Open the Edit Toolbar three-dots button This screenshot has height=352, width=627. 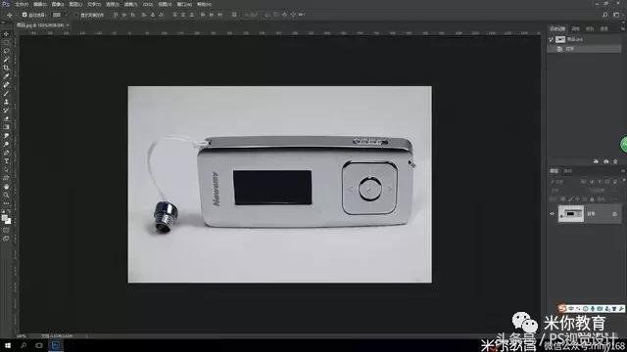pyautogui.click(x=6, y=203)
